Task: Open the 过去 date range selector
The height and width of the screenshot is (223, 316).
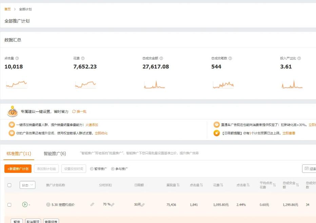Action: pyautogui.click(x=309, y=169)
